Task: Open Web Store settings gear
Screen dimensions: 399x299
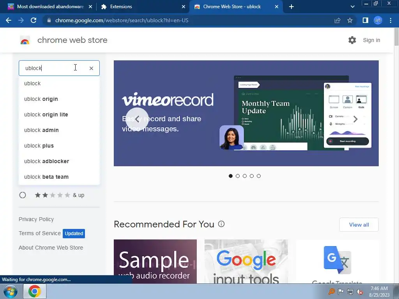Action: (x=352, y=40)
